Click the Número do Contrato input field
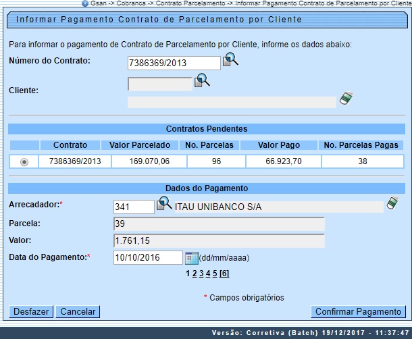Viewport: 412px width, 339px height. click(174, 63)
